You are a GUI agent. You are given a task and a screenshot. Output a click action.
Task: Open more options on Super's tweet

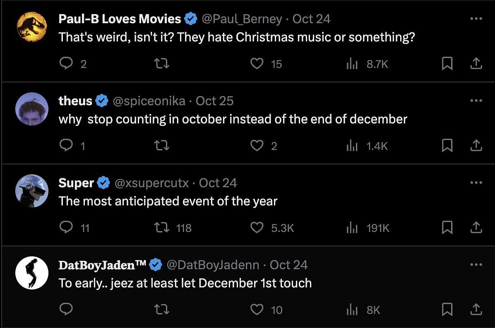tap(476, 183)
